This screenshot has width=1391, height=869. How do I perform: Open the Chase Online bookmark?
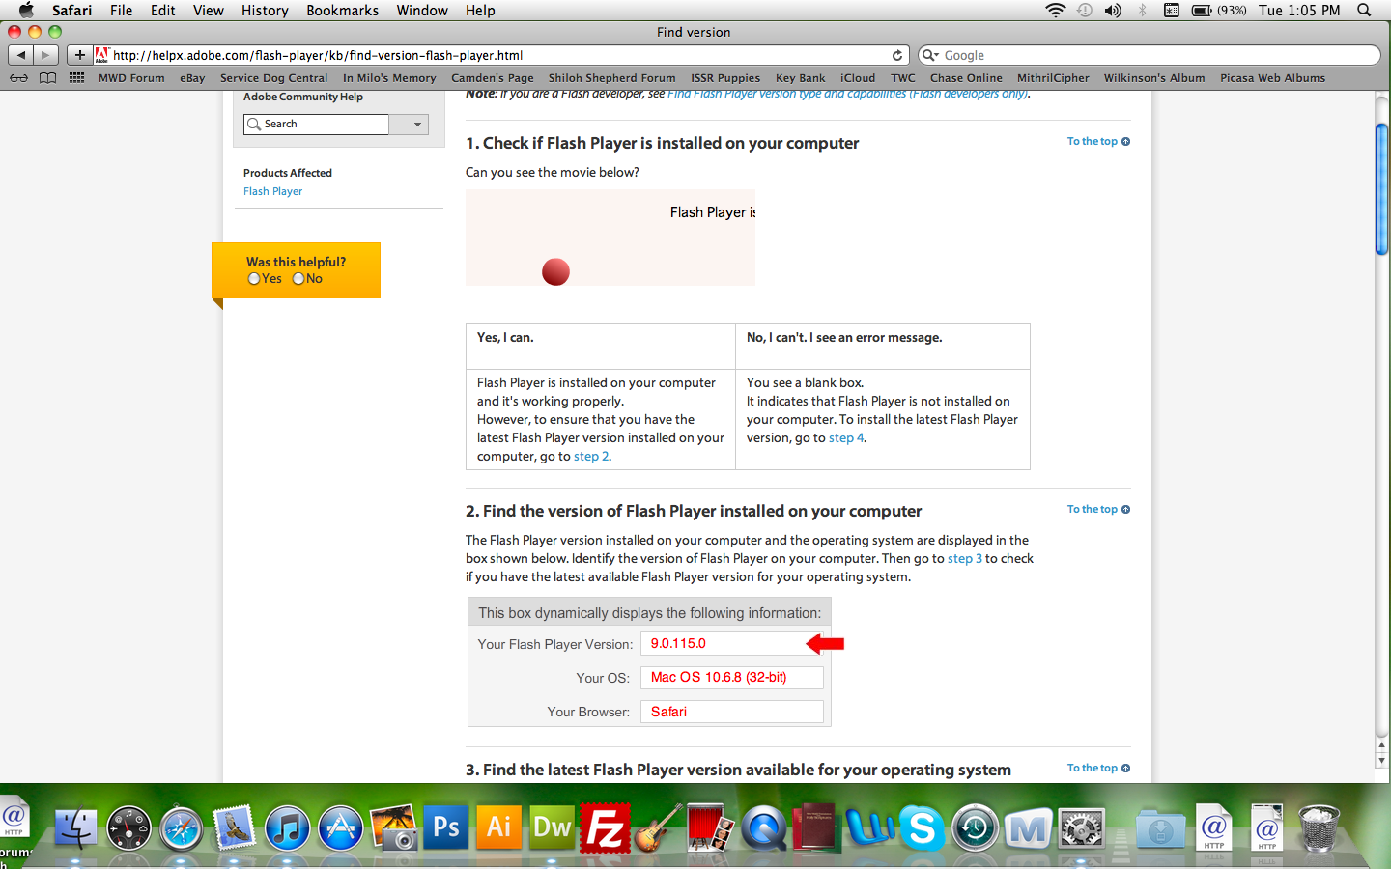[x=966, y=78]
